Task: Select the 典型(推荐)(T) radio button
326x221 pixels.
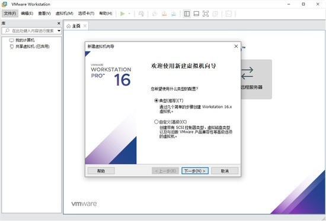Action: [156, 100]
